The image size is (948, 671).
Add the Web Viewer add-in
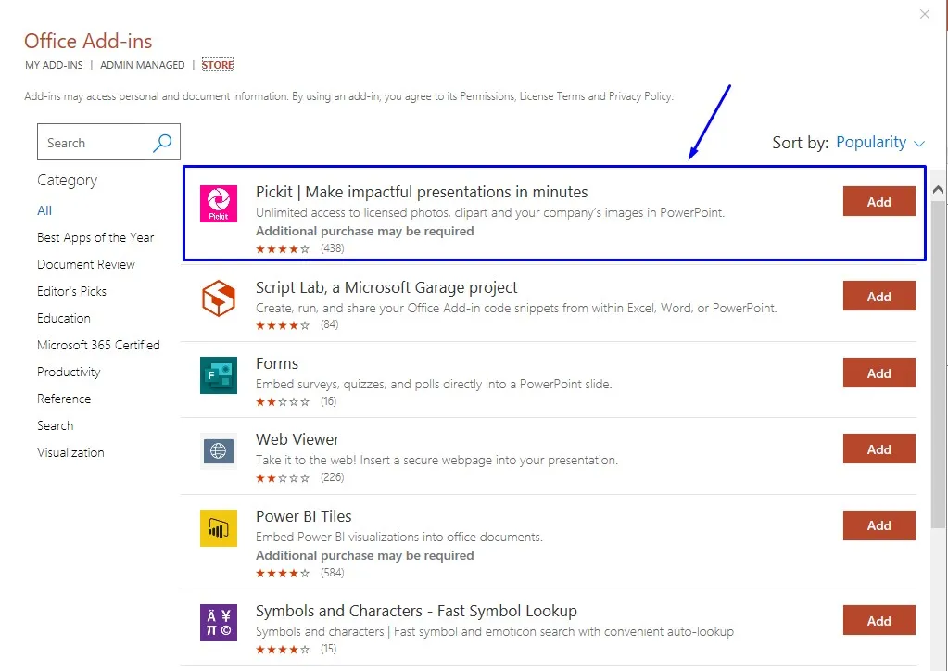[x=879, y=449]
